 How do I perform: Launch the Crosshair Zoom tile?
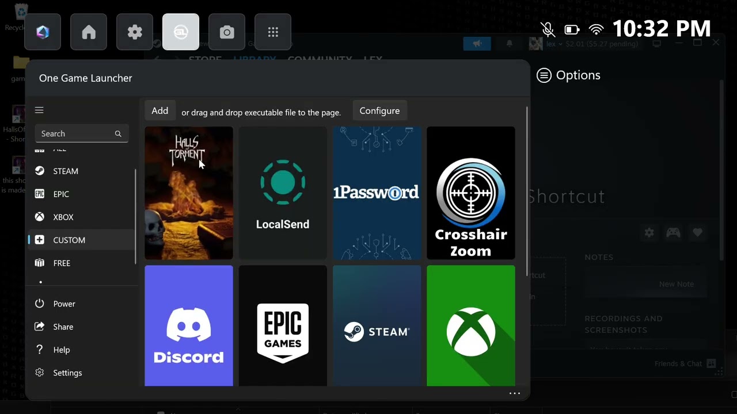coord(471,193)
